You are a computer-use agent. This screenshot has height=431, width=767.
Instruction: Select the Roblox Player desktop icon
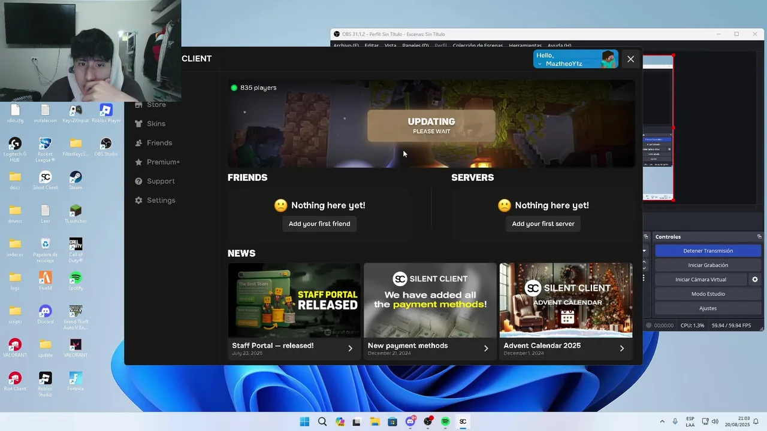pyautogui.click(x=105, y=114)
